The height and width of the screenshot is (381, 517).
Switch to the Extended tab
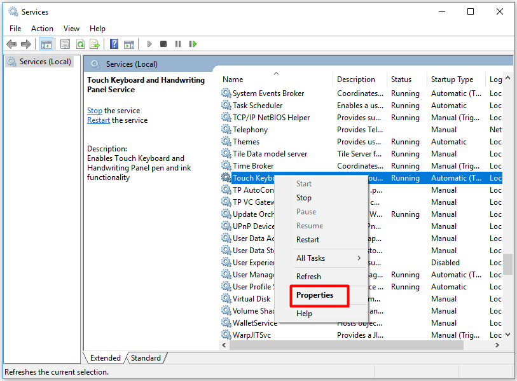click(106, 358)
